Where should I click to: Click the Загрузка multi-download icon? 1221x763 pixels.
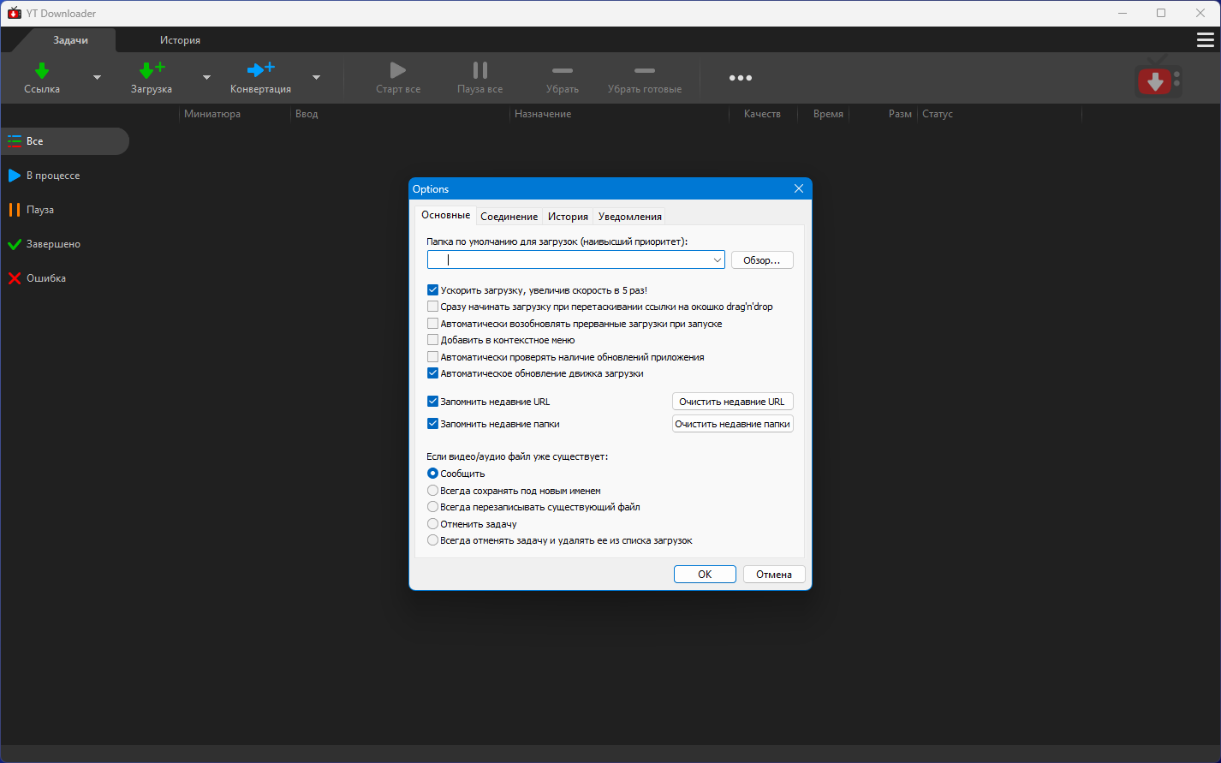pos(152,70)
